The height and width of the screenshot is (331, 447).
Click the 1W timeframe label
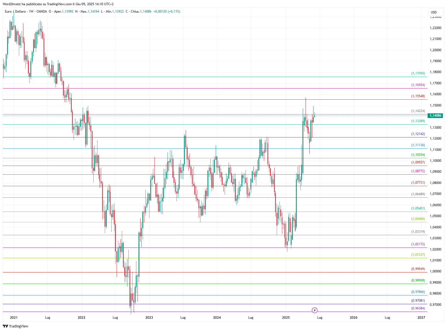[x=31, y=11]
